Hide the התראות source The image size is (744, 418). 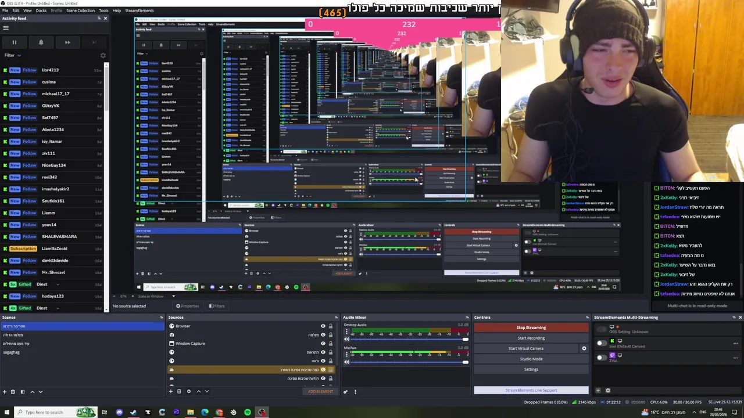(323, 352)
